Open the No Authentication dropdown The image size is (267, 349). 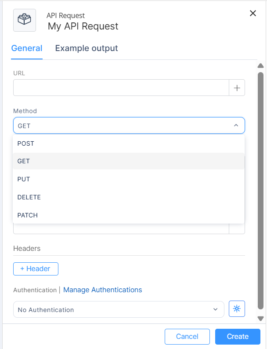click(x=119, y=309)
